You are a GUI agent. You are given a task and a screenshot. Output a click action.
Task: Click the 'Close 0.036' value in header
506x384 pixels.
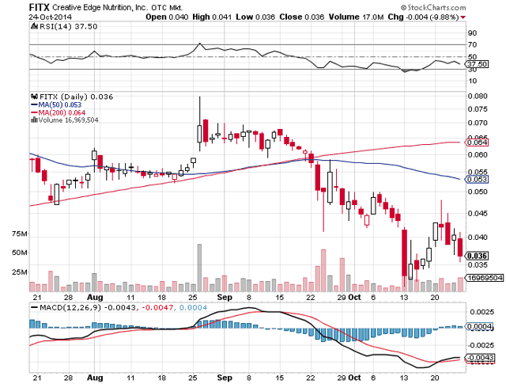pos(302,17)
